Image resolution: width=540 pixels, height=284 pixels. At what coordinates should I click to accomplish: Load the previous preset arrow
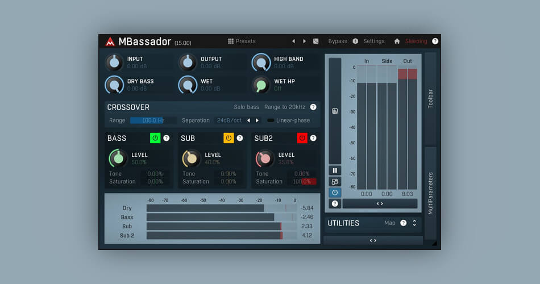[x=293, y=41]
